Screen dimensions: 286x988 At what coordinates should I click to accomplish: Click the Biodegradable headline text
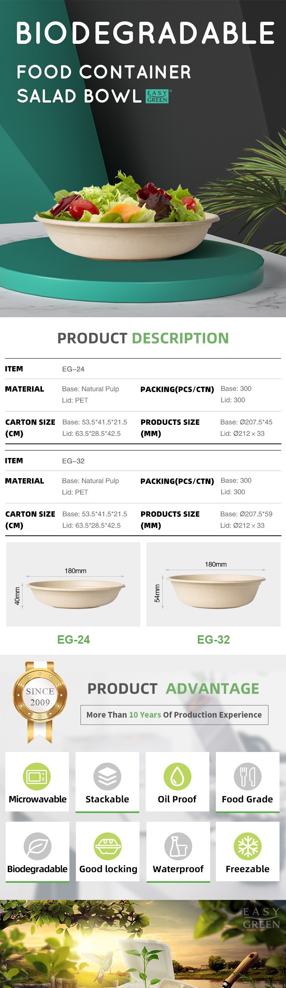point(145,33)
